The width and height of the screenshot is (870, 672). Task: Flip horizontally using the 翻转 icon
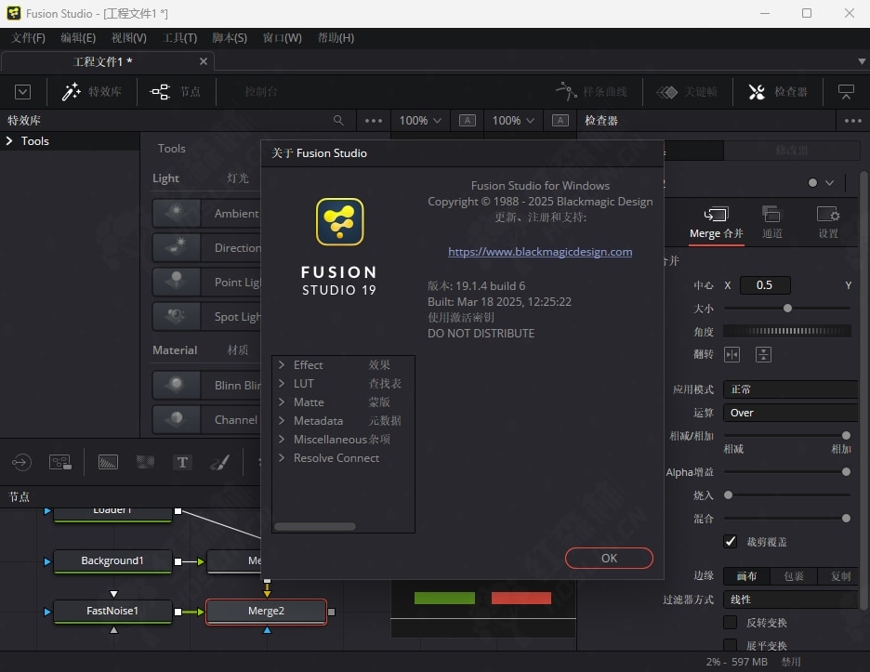[x=732, y=355]
